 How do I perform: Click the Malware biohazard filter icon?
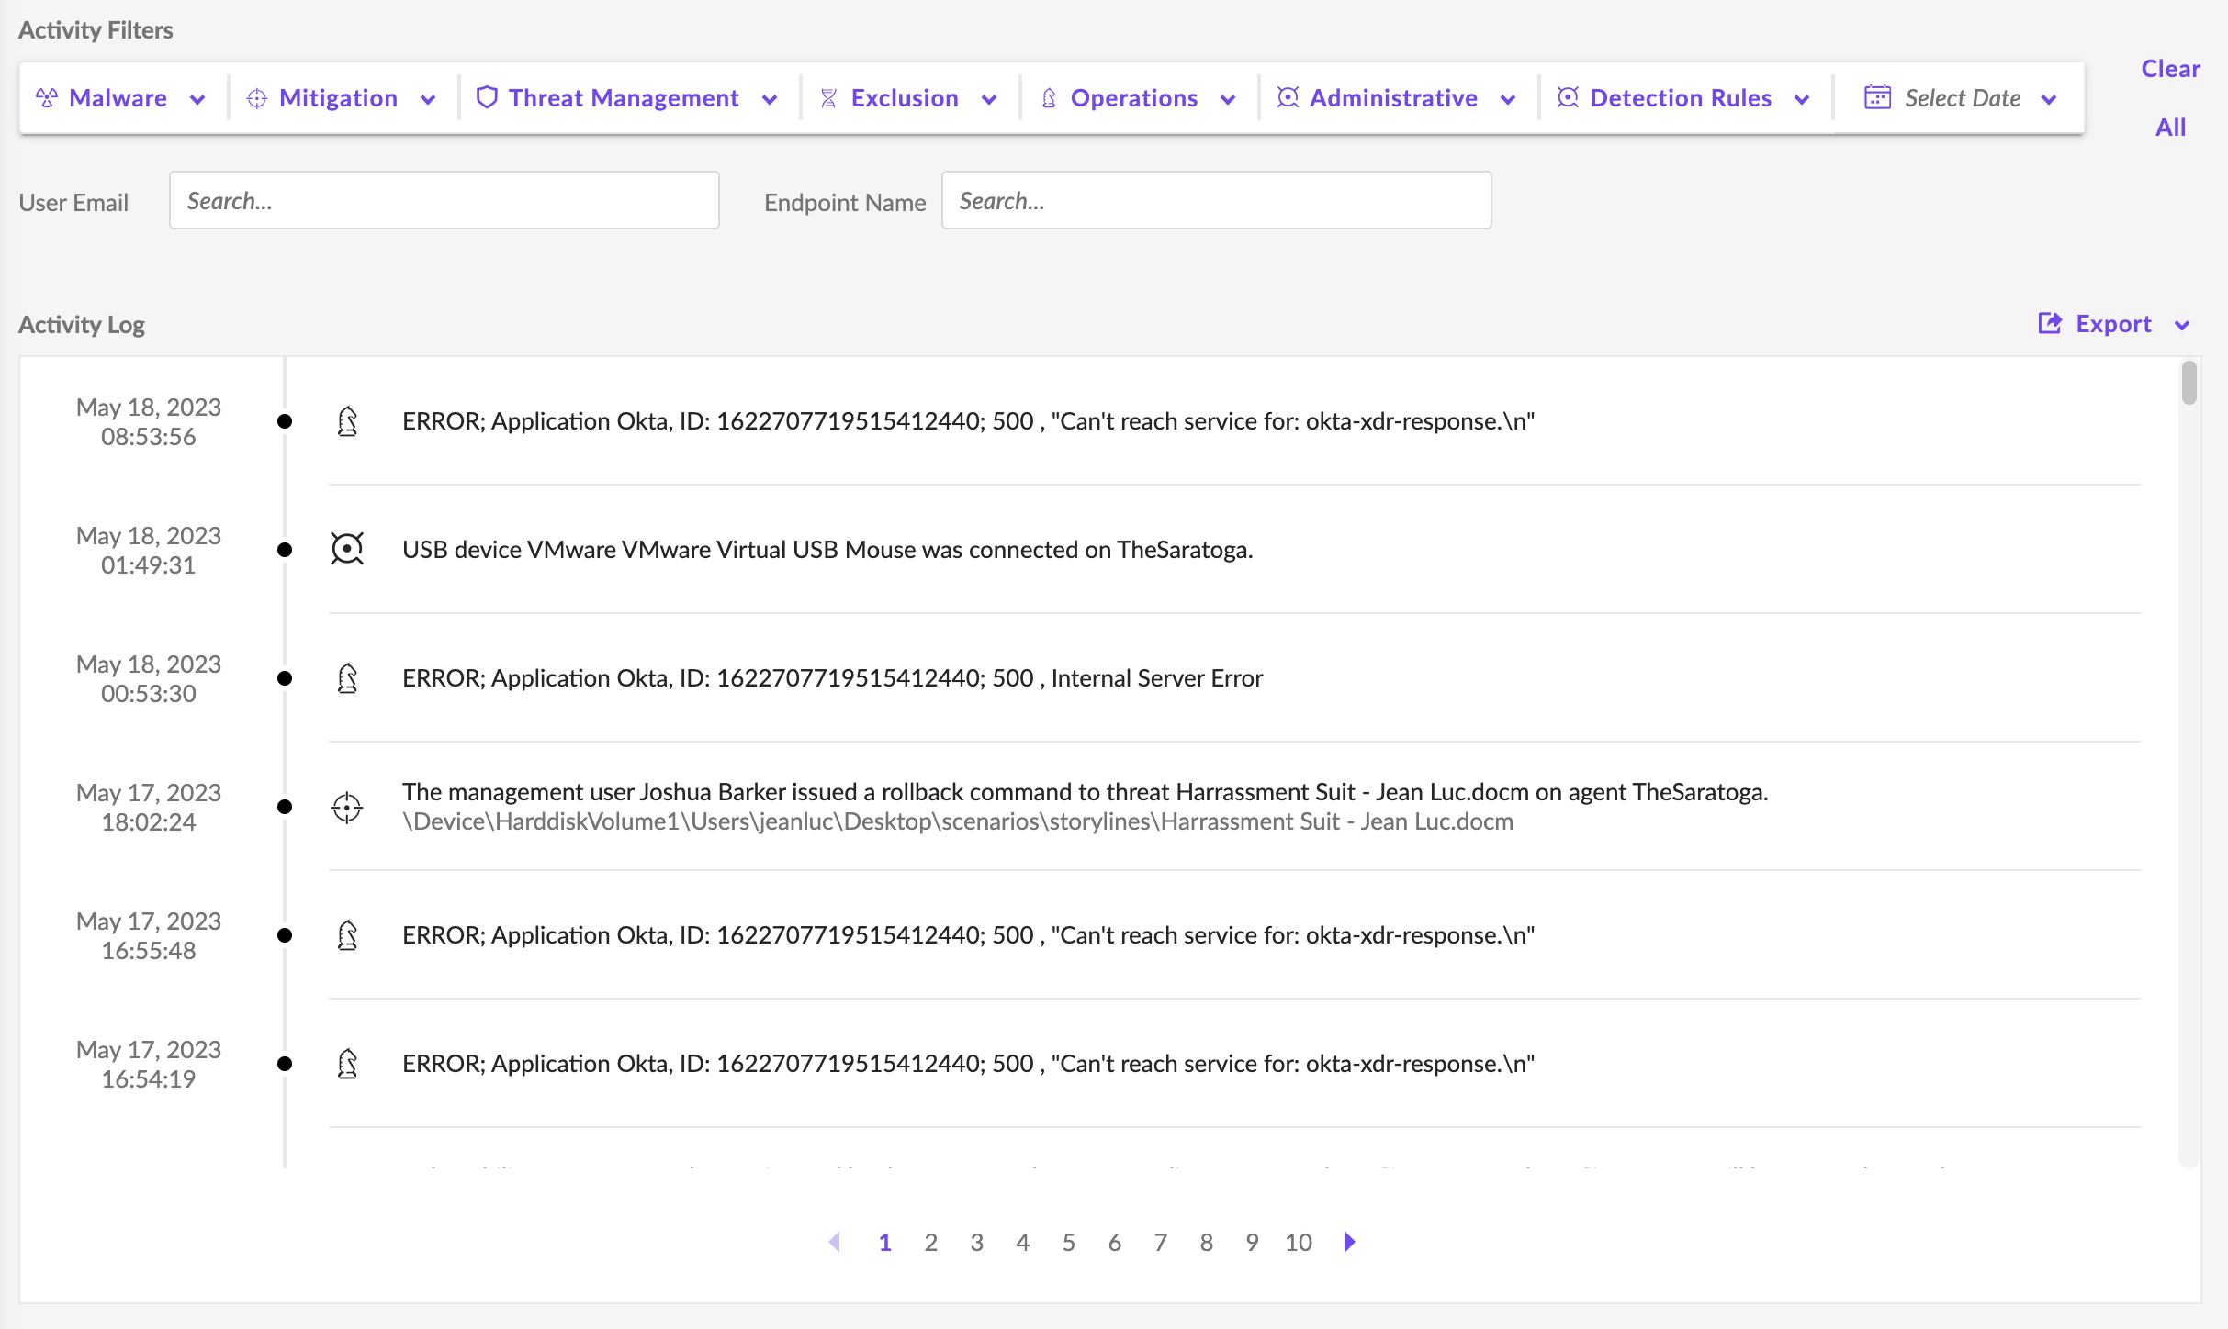[47, 98]
